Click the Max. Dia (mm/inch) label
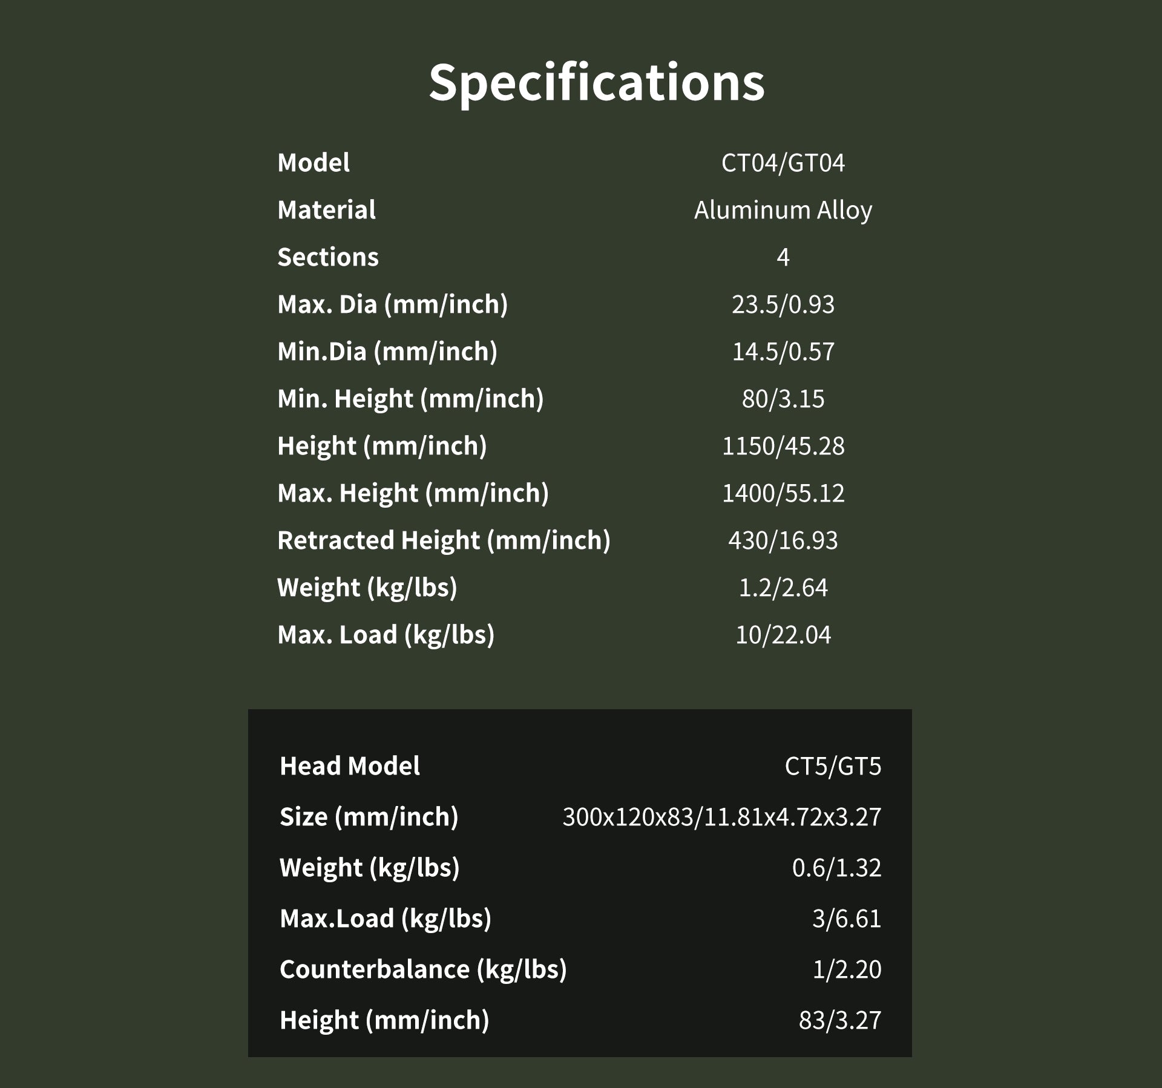The image size is (1162, 1088). (392, 304)
